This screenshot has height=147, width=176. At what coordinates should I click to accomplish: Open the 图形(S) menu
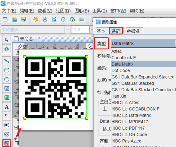pyautogui.click(x=82, y=11)
